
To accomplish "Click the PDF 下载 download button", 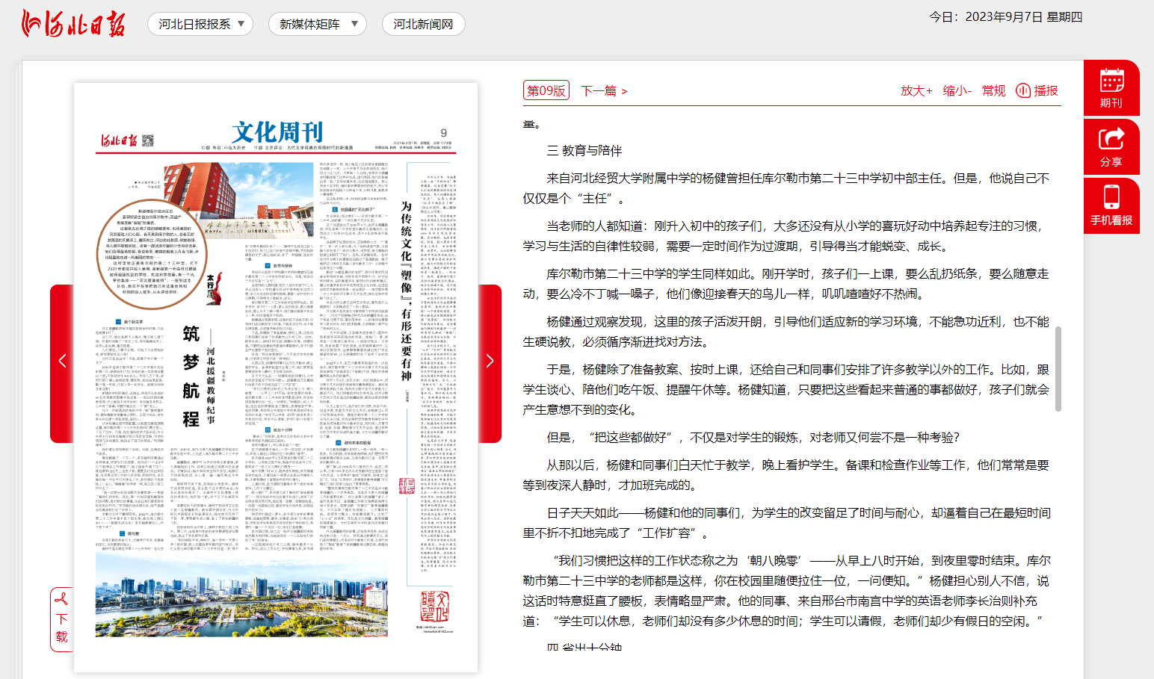I will click(61, 620).
